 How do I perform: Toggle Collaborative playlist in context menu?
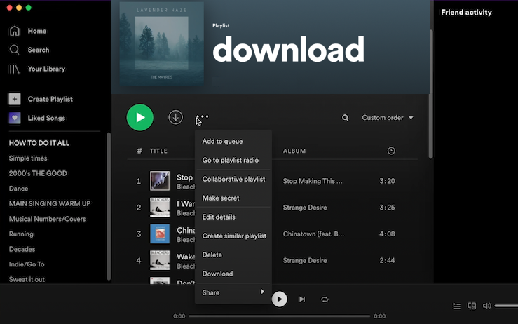(x=233, y=179)
